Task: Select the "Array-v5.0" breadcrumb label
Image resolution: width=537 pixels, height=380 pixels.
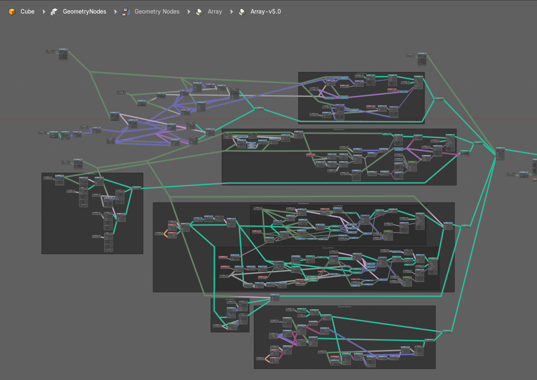Action: (x=266, y=12)
